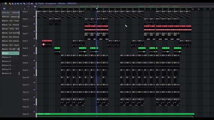Select the pink audio clip on Track 5
This screenshot has height=120, width=214.
point(47,43)
